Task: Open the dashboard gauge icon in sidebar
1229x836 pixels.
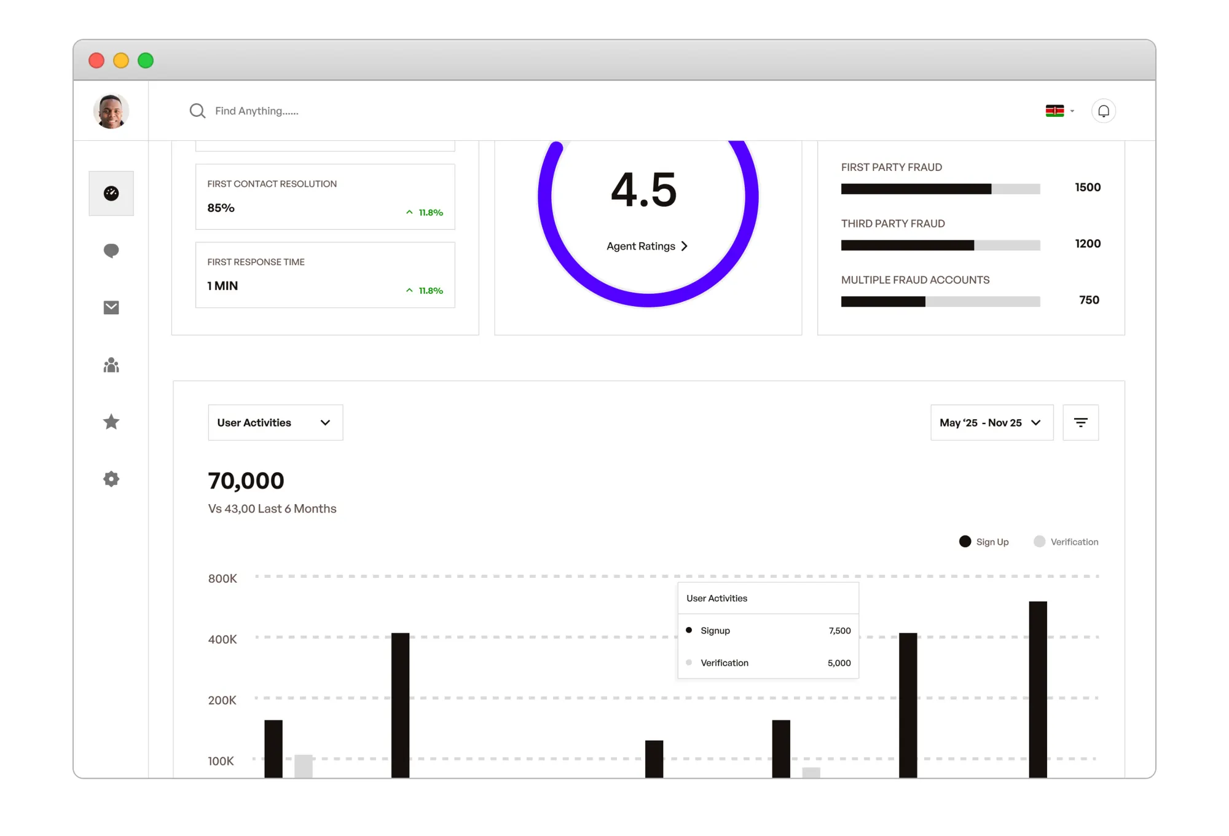Action: 111,194
